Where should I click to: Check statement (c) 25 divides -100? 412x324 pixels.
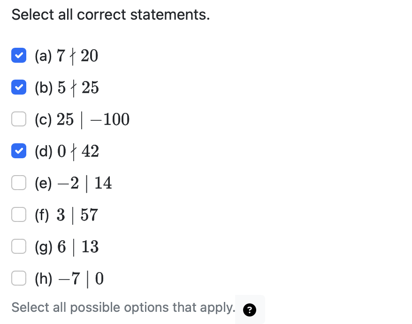[x=19, y=119]
